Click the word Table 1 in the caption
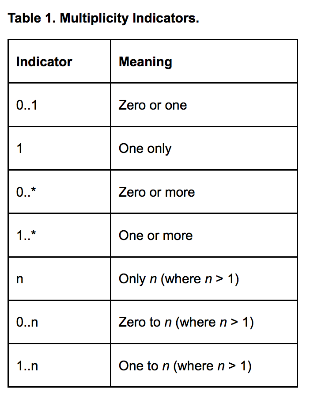The width and height of the screenshot is (310, 396). [32, 18]
